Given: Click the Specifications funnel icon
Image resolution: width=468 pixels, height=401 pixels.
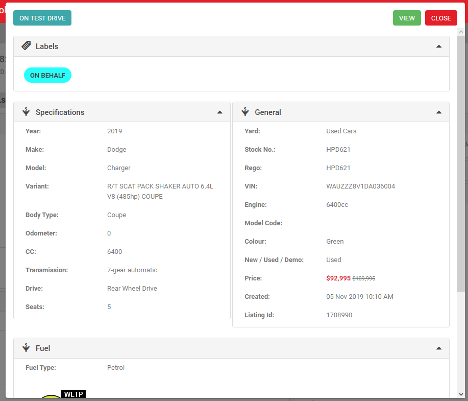Looking at the screenshot, I should 26,112.
